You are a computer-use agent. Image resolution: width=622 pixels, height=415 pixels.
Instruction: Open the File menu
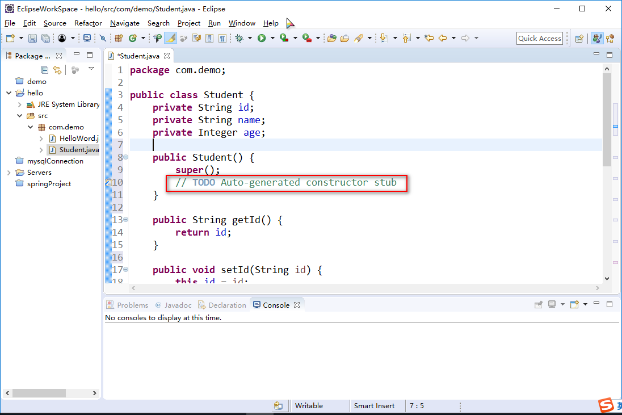(10, 23)
